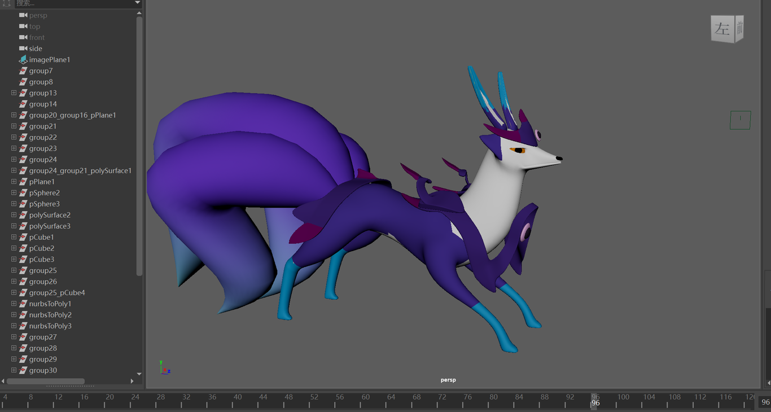Click the group14 transform icon
Image resolution: width=771 pixels, height=412 pixels.
click(23, 104)
